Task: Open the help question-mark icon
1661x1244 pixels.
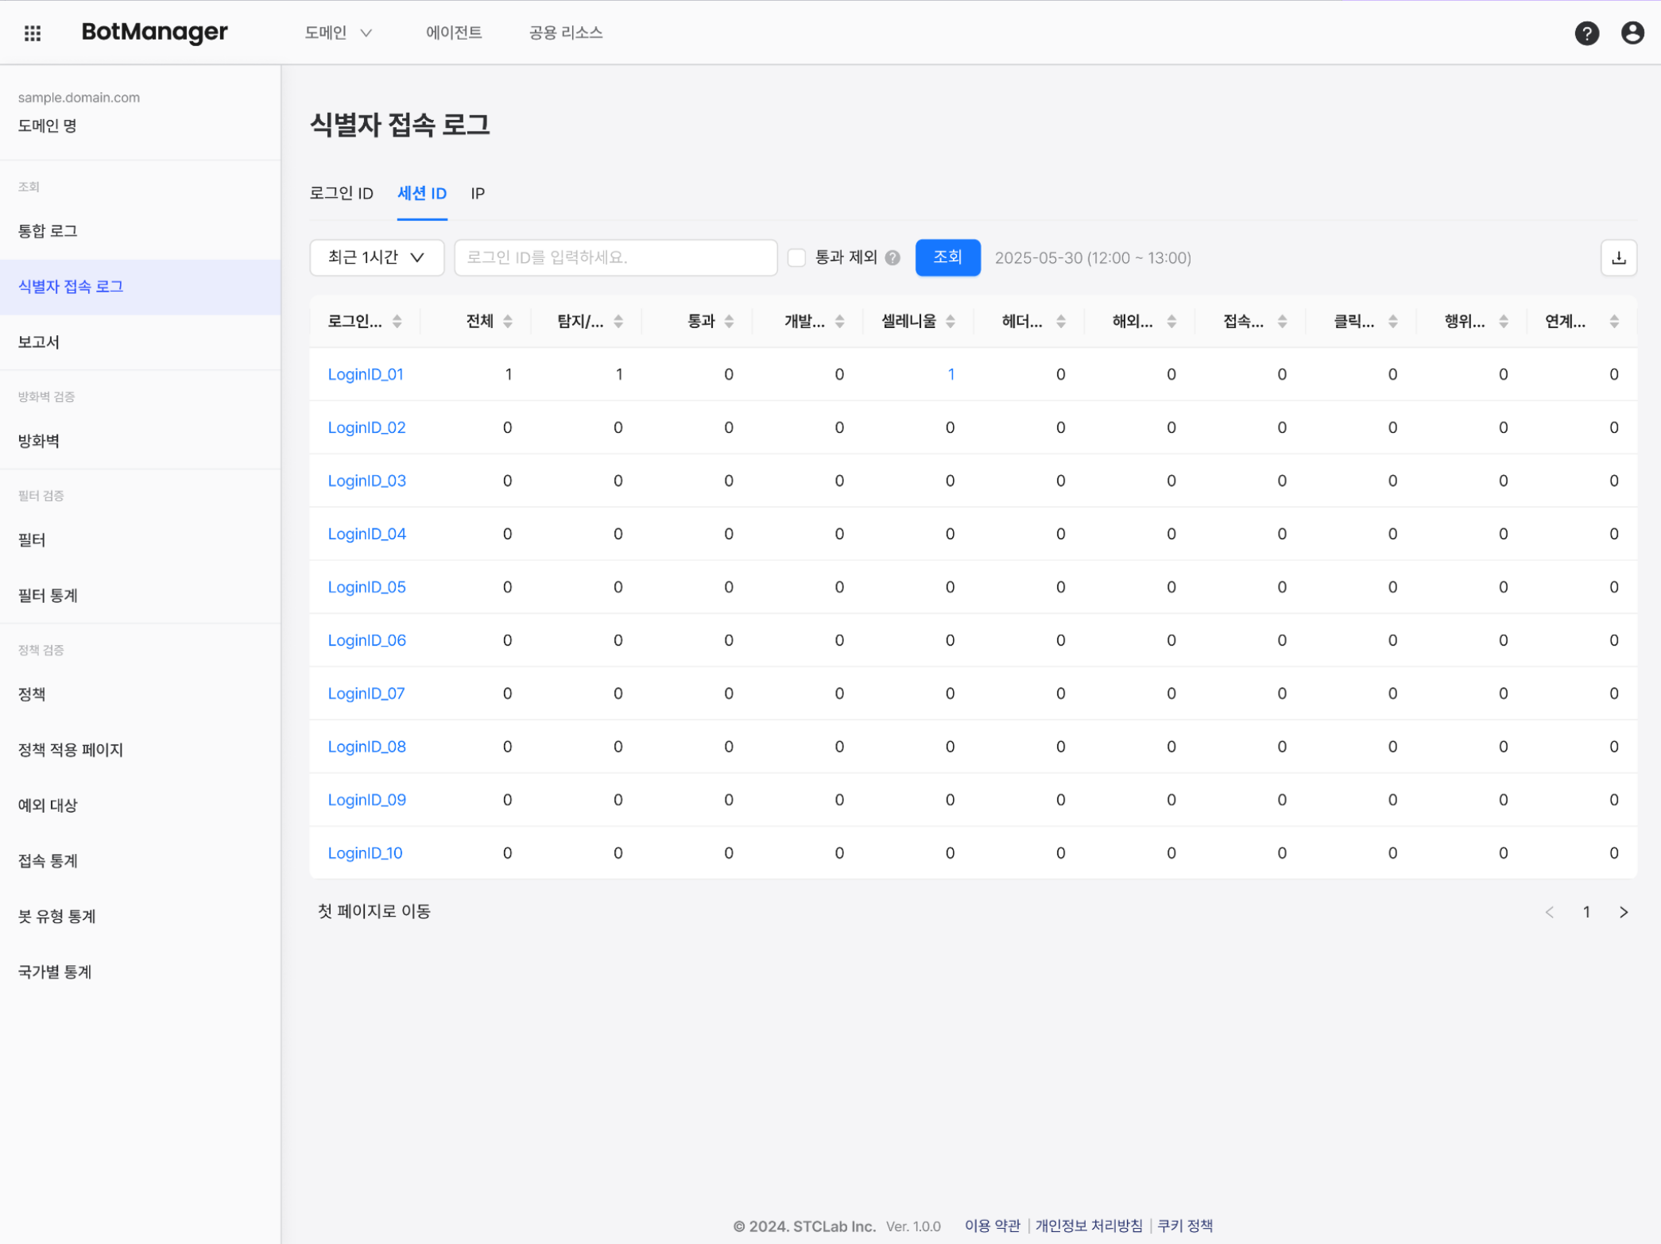Action: pos(1586,33)
